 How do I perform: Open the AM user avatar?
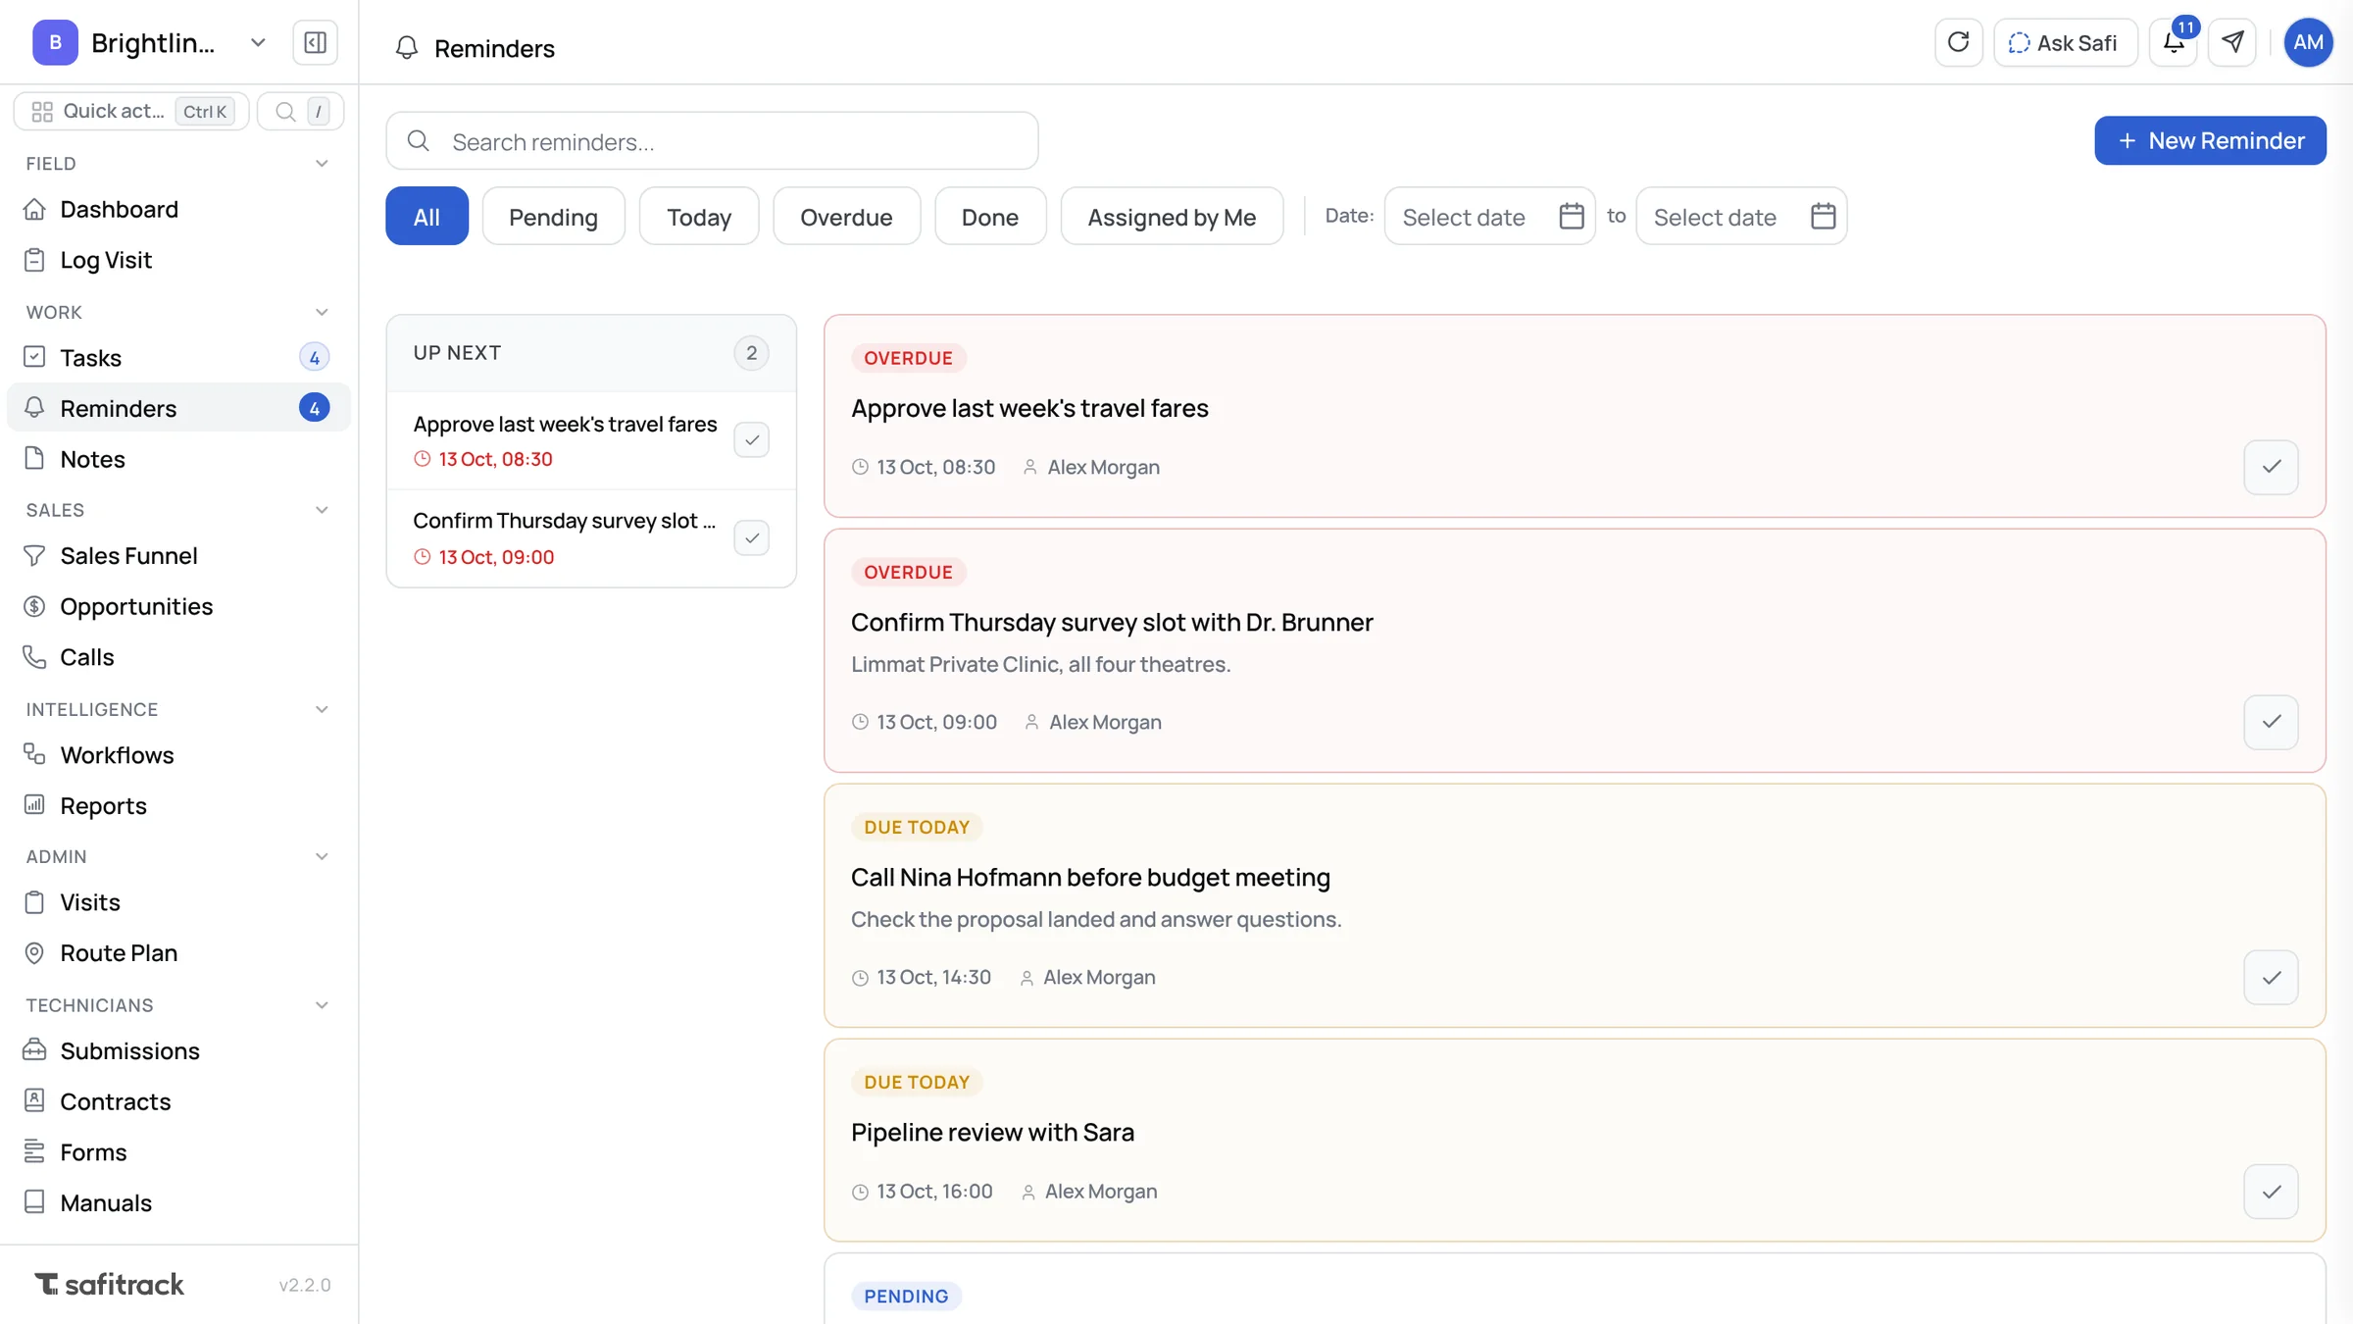[2308, 43]
